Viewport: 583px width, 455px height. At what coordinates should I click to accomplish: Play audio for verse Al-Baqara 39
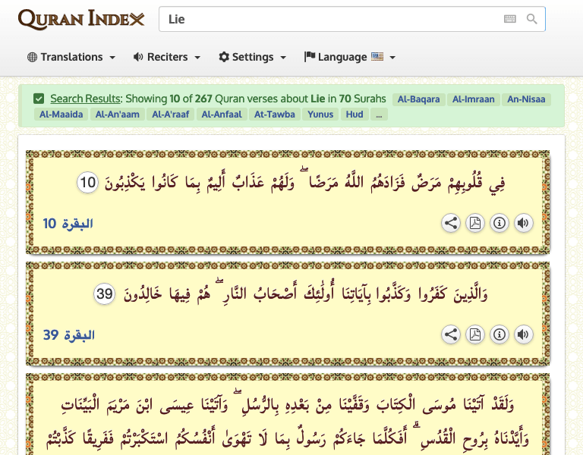(522, 334)
